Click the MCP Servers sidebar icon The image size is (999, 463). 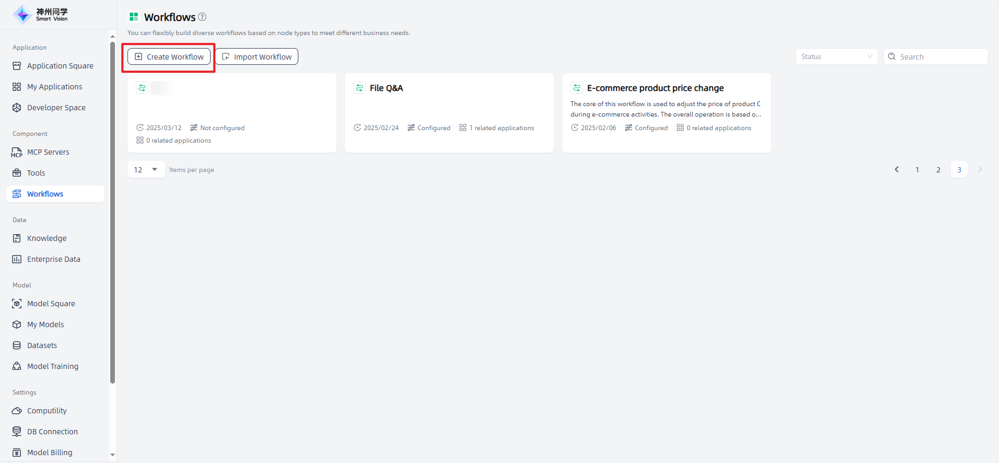coord(17,152)
